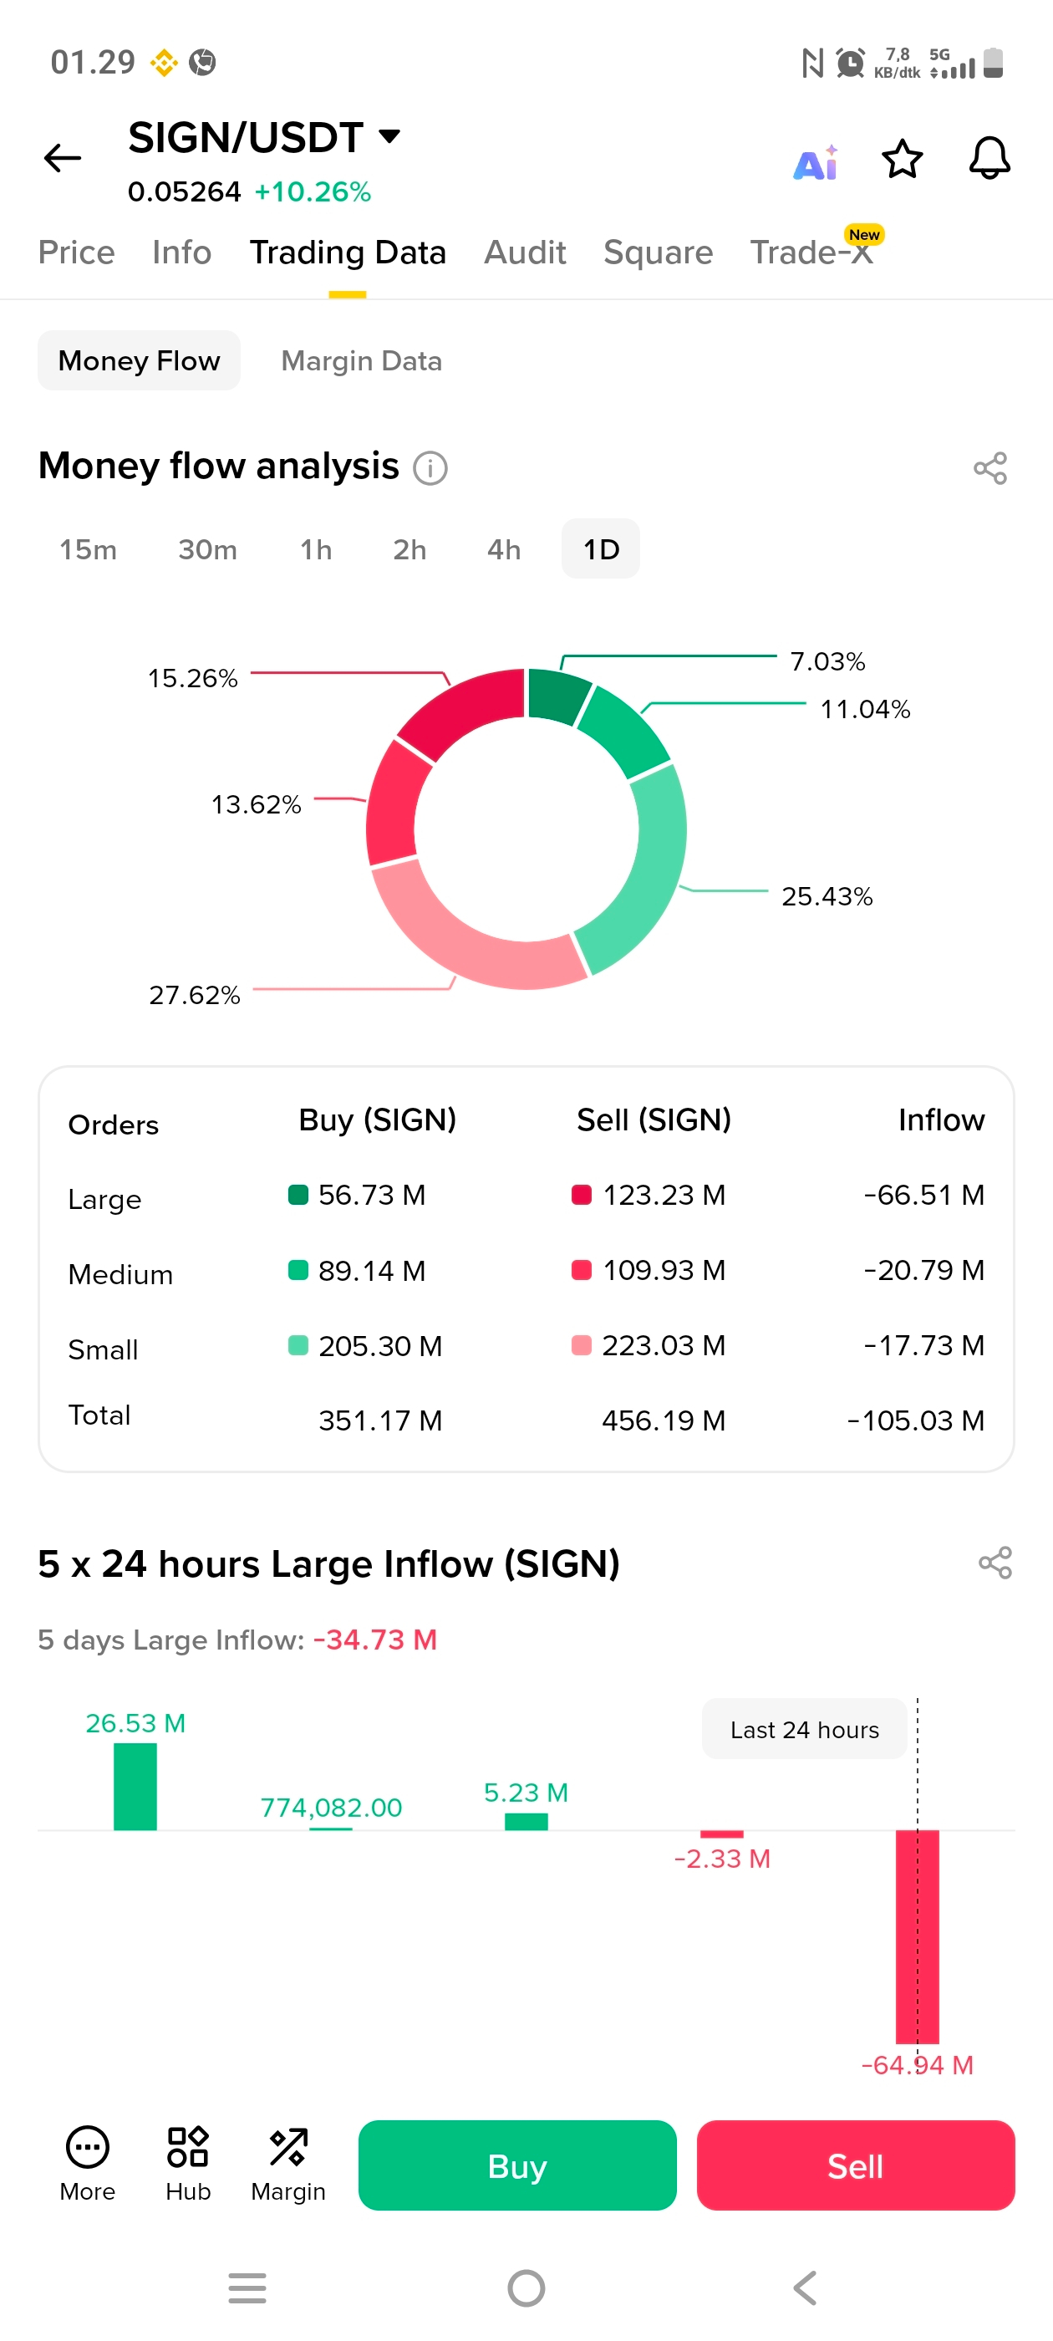Open Margin trading icon

coord(288,2165)
